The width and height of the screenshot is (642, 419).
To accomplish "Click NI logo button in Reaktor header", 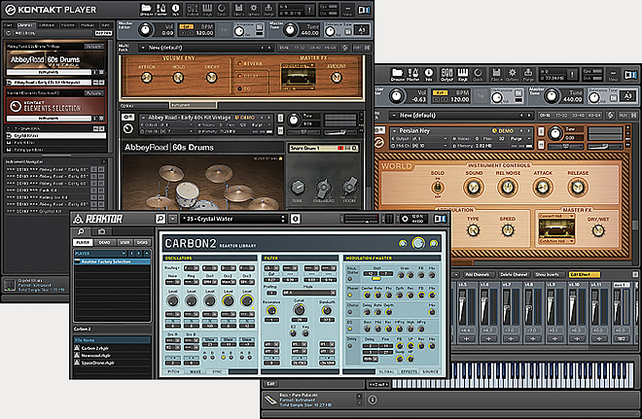I will (440, 219).
